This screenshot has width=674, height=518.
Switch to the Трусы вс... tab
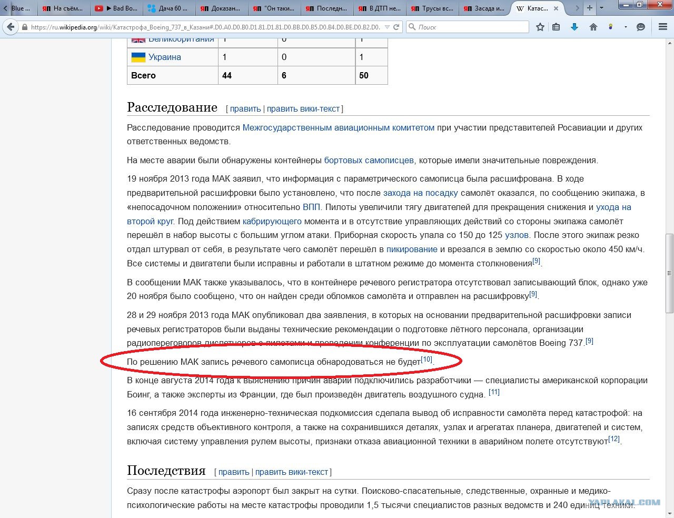432,8
